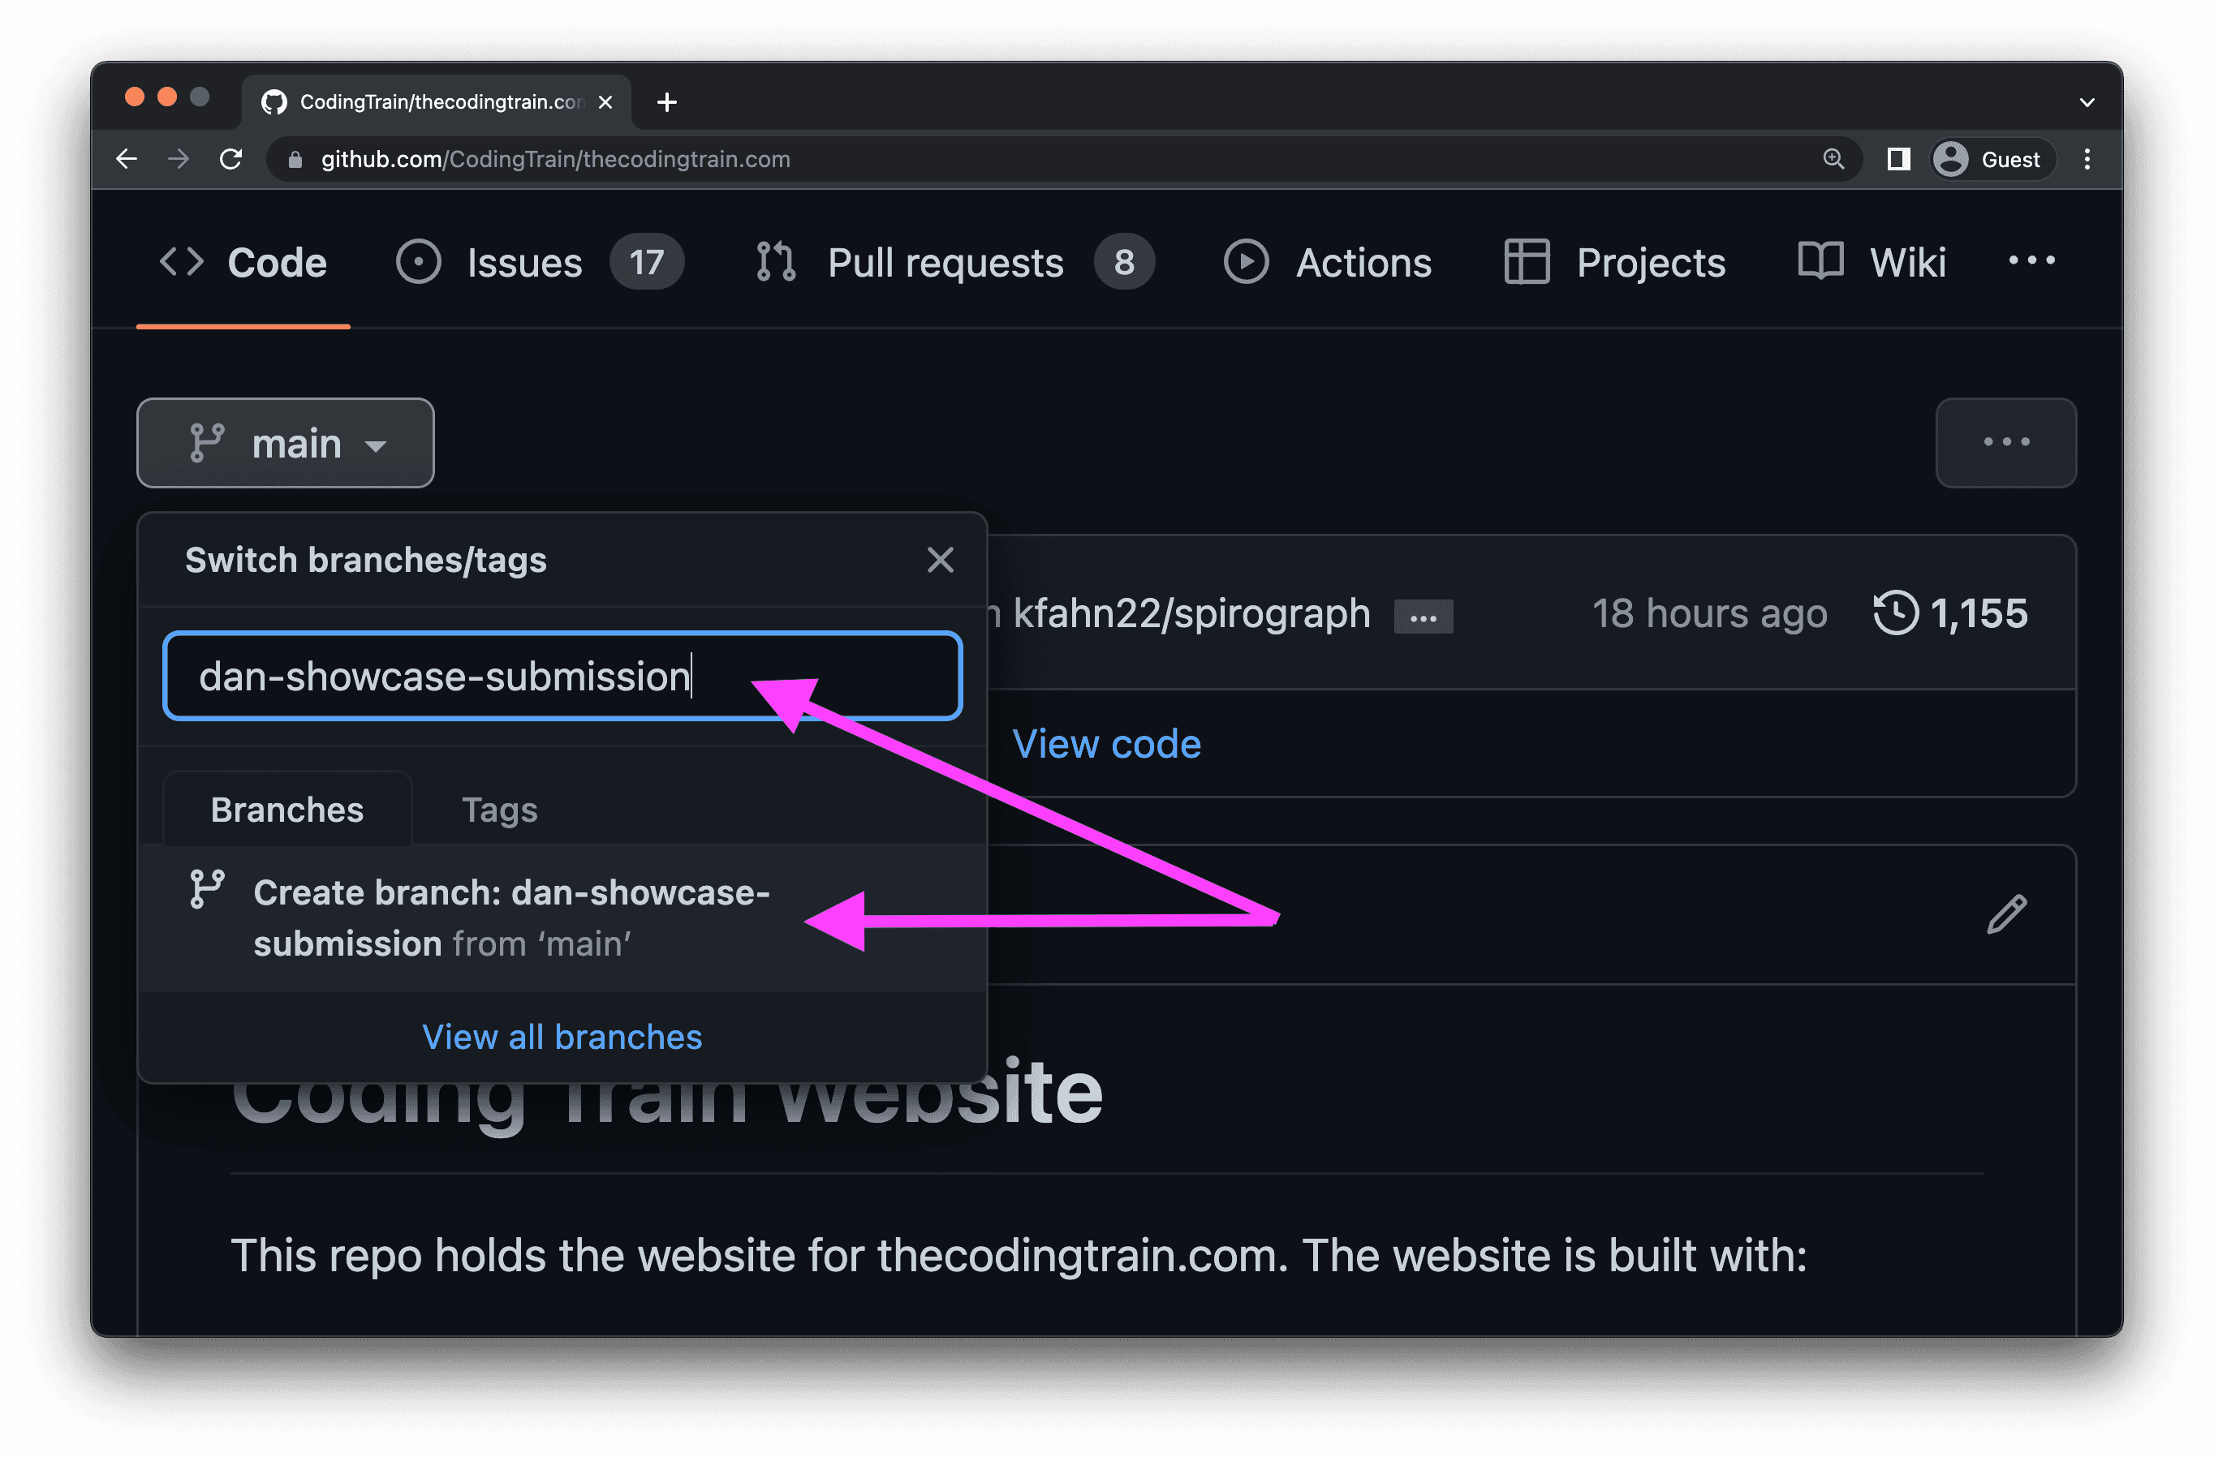
Task: Click the GitHub logo on the browser tab
Action: [274, 101]
